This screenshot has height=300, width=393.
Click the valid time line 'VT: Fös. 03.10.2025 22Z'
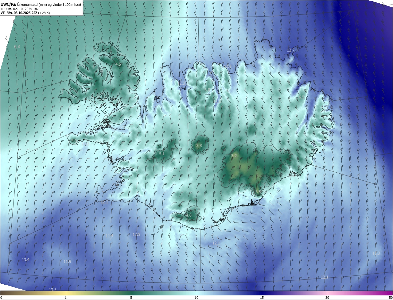[19, 13]
